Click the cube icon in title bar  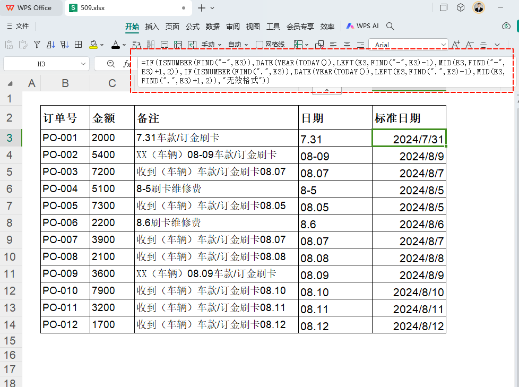(461, 7)
